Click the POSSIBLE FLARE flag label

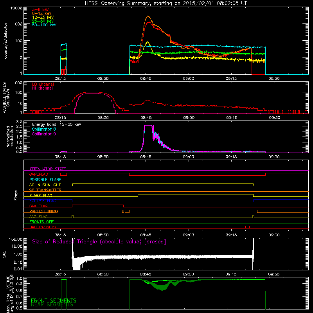point(45,180)
